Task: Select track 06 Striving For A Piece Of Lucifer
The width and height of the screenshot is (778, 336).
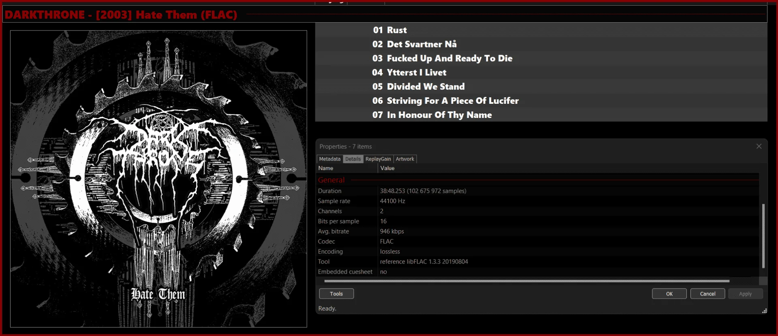Action: tap(541, 101)
